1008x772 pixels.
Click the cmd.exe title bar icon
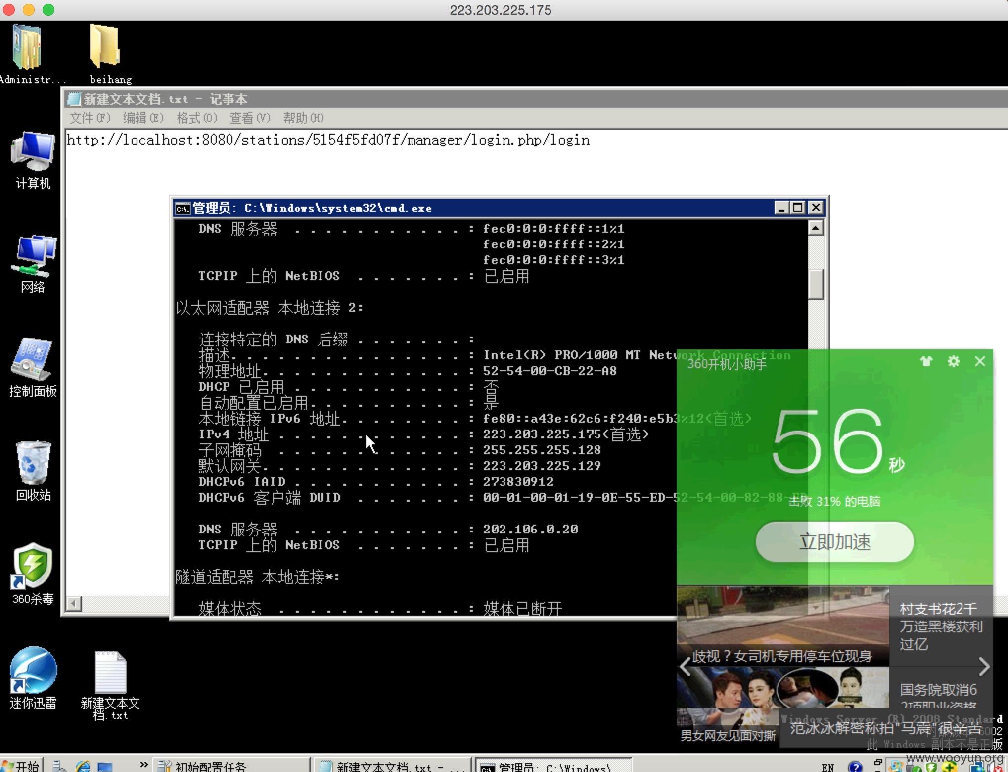pyautogui.click(x=183, y=208)
